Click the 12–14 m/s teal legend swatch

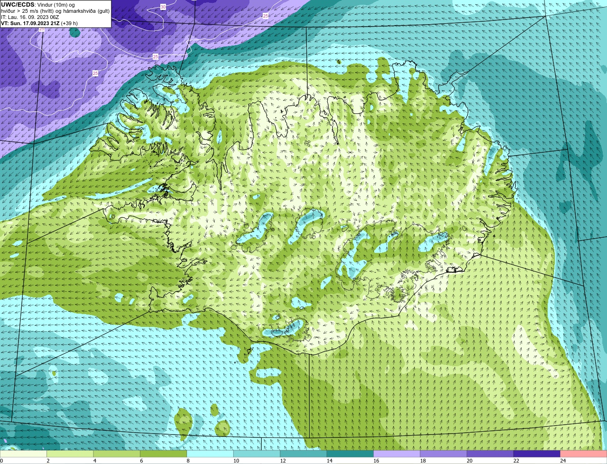pyautogui.click(x=303, y=454)
